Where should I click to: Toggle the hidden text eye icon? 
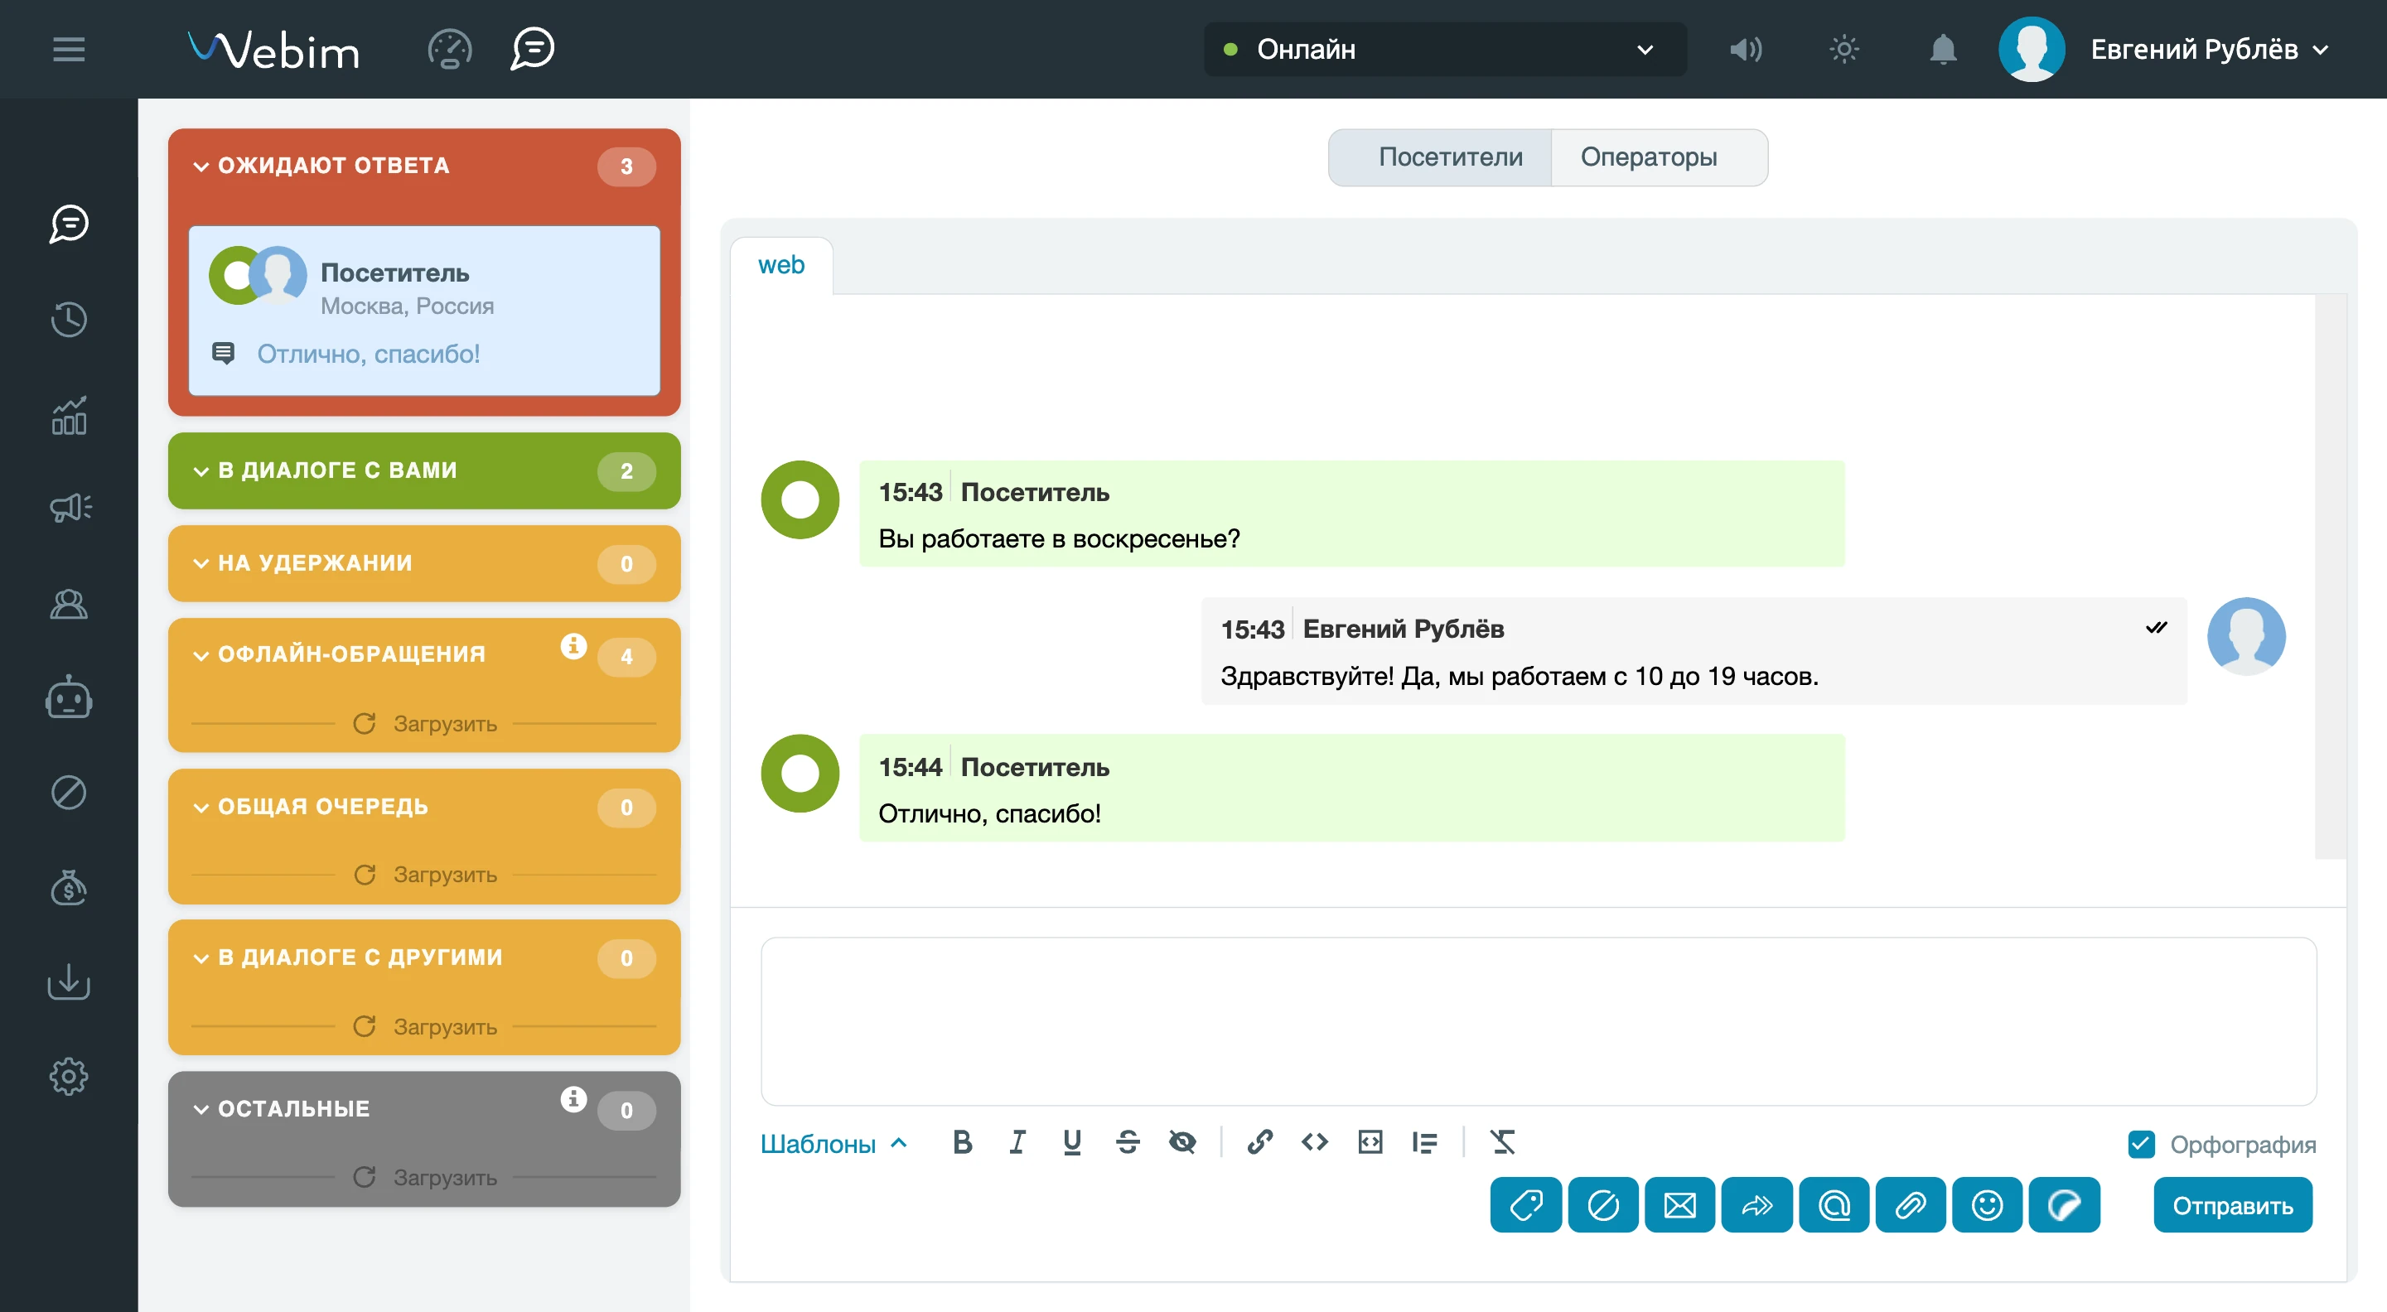[1182, 1142]
